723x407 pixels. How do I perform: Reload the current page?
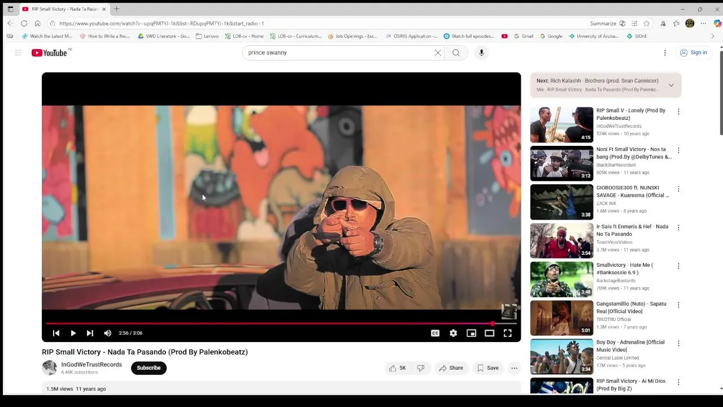[24, 23]
